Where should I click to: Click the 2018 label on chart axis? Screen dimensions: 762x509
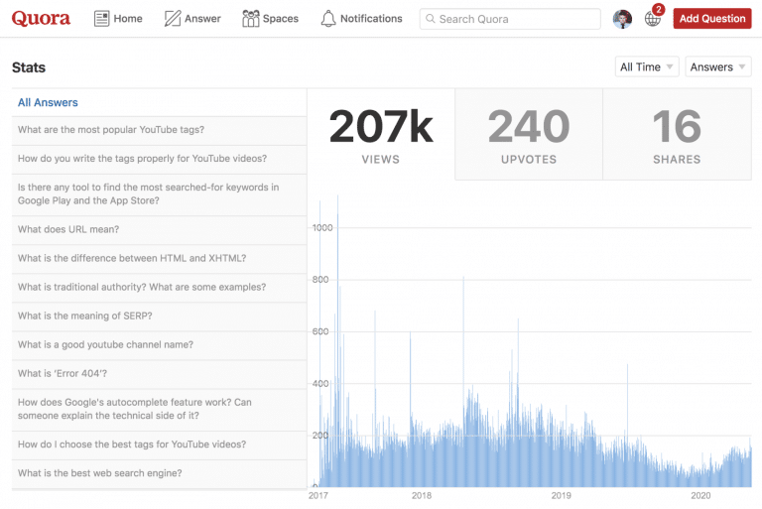[422, 495]
